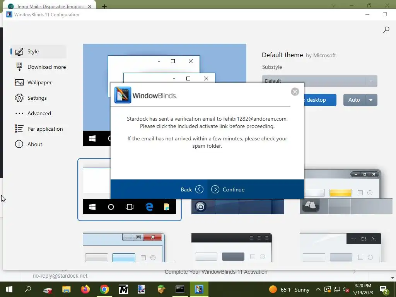Click the Download more arrow icon
The width and height of the screenshot is (396, 297).
(19, 67)
